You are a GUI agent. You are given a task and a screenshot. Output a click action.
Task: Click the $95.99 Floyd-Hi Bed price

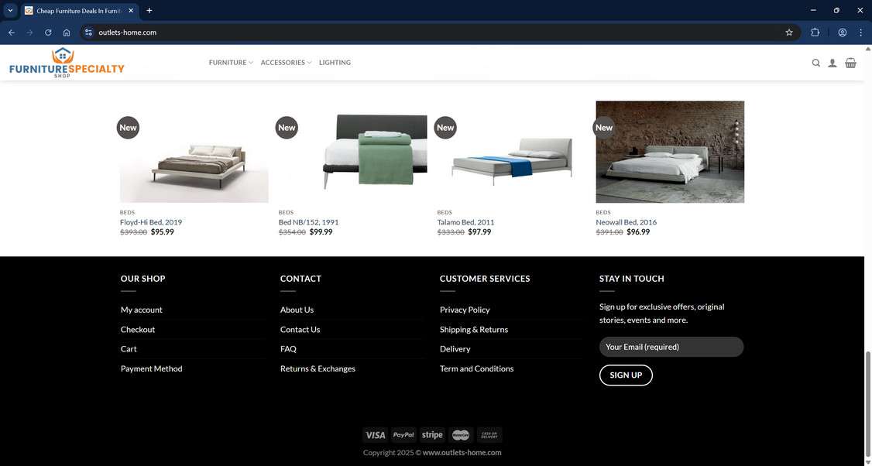163,232
